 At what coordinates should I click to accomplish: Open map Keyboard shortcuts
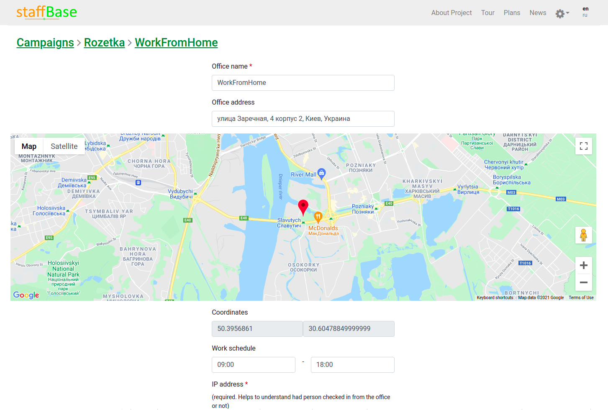(x=495, y=297)
